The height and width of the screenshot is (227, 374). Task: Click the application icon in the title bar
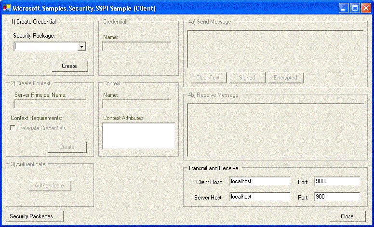6,8
